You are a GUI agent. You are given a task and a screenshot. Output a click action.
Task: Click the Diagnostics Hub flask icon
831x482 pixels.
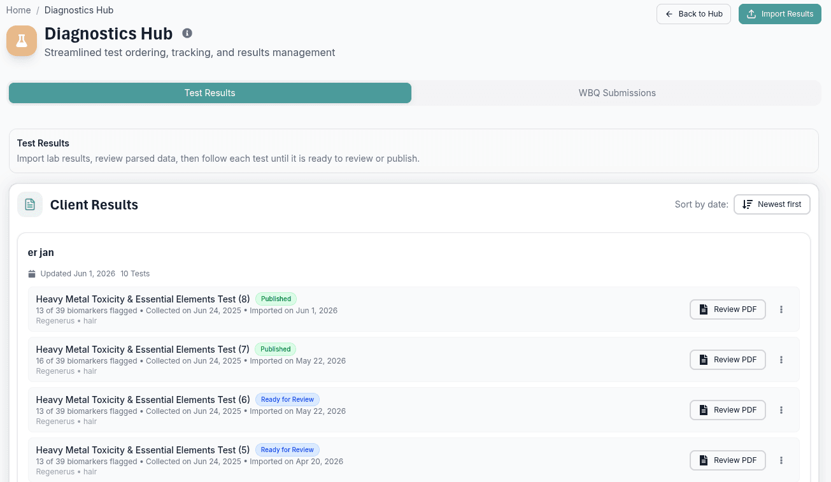22,41
